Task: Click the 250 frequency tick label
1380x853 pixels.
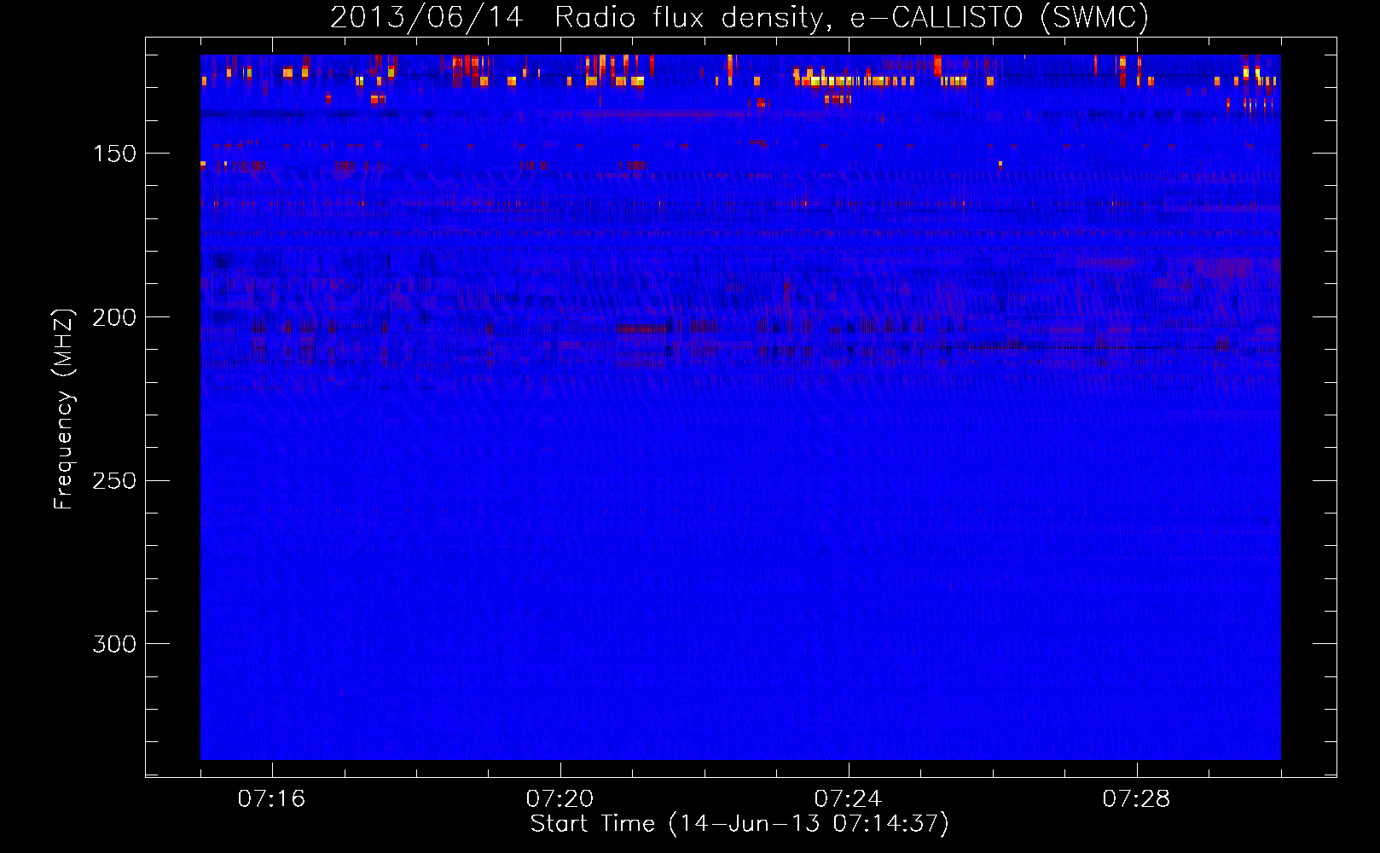Action: [114, 481]
